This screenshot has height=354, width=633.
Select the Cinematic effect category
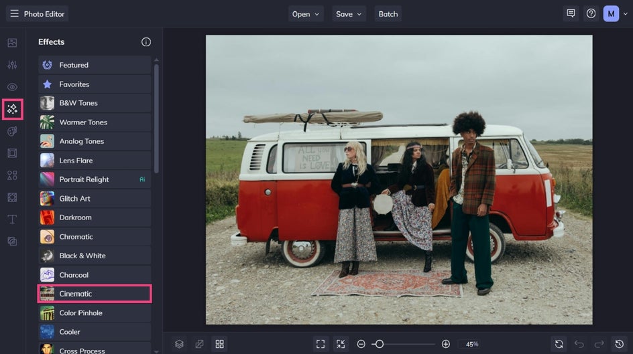(x=95, y=294)
